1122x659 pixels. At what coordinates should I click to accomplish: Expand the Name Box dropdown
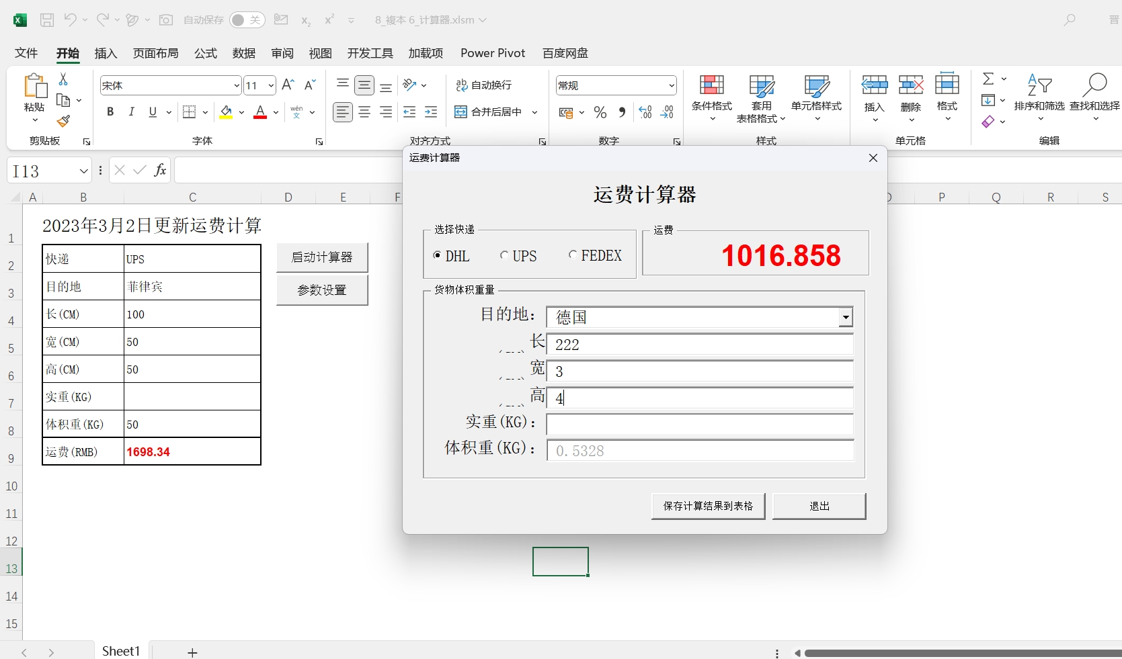click(x=83, y=171)
